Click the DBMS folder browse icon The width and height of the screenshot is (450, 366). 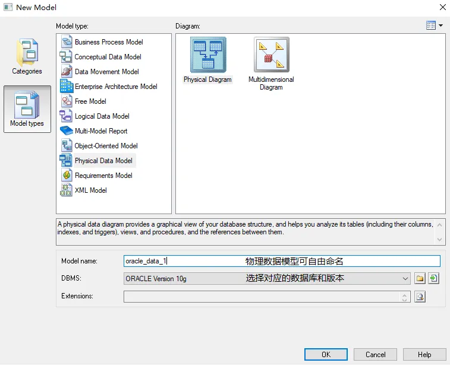click(x=420, y=278)
